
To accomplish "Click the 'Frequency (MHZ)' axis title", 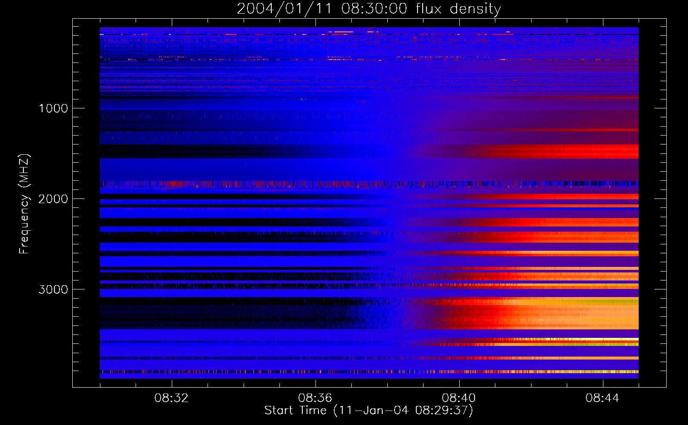I will tap(25, 204).
